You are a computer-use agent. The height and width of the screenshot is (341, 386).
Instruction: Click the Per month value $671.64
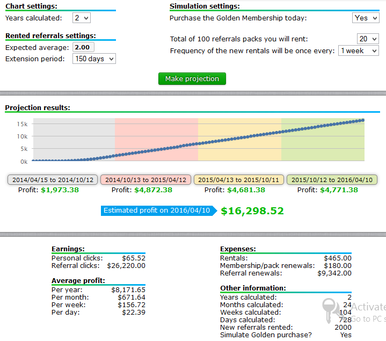pos(132,298)
